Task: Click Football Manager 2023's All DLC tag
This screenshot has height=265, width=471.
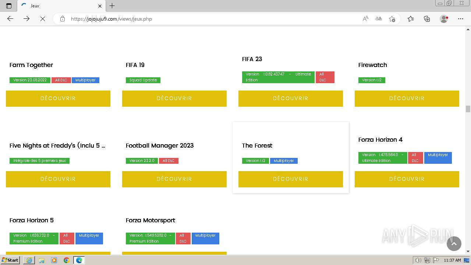Action: click(x=169, y=160)
